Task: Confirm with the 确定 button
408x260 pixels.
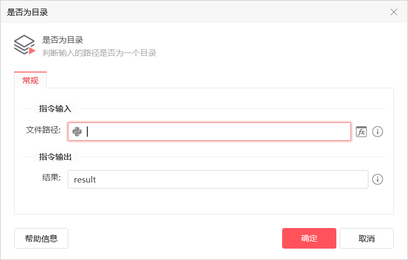Action: pyautogui.click(x=309, y=238)
